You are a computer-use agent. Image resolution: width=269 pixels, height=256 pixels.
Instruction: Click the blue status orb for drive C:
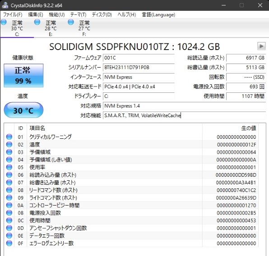(x=4, y=22)
